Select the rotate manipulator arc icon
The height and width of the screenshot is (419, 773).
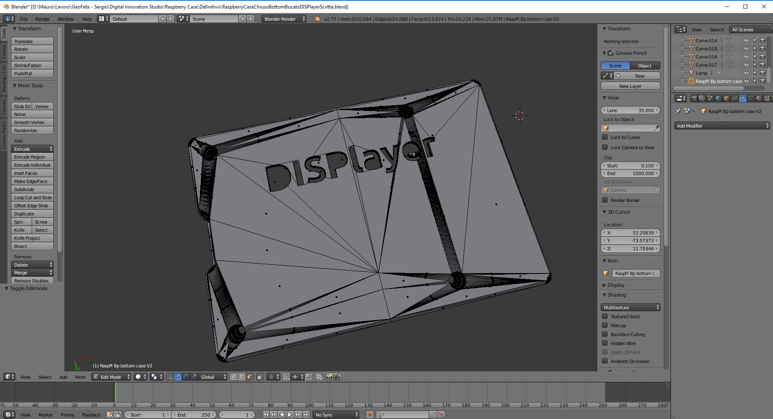pos(186,377)
